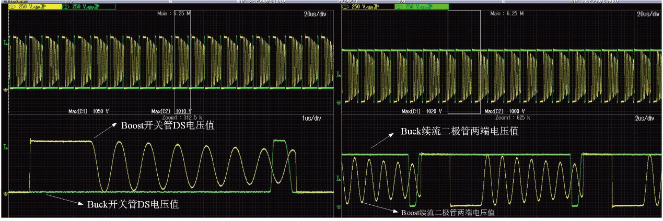Select Max(C1) 1050 V measurement
Viewport: 663px width, 221px height.
click(x=88, y=111)
